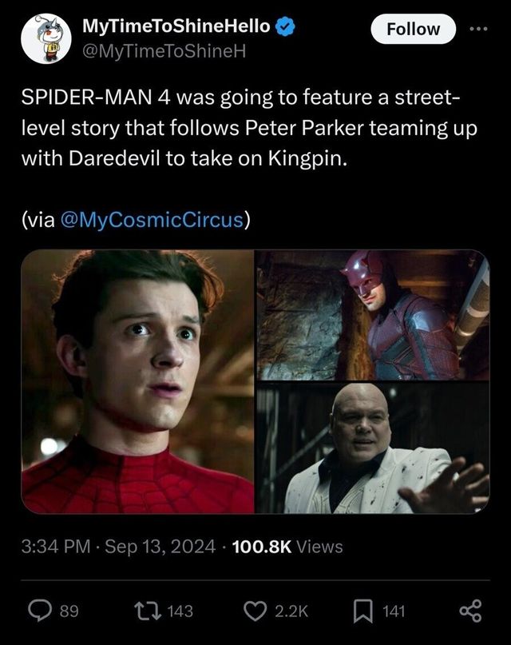Click the 2.2K likes count
Viewport: 511px width, 645px height.
pyautogui.click(x=291, y=611)
